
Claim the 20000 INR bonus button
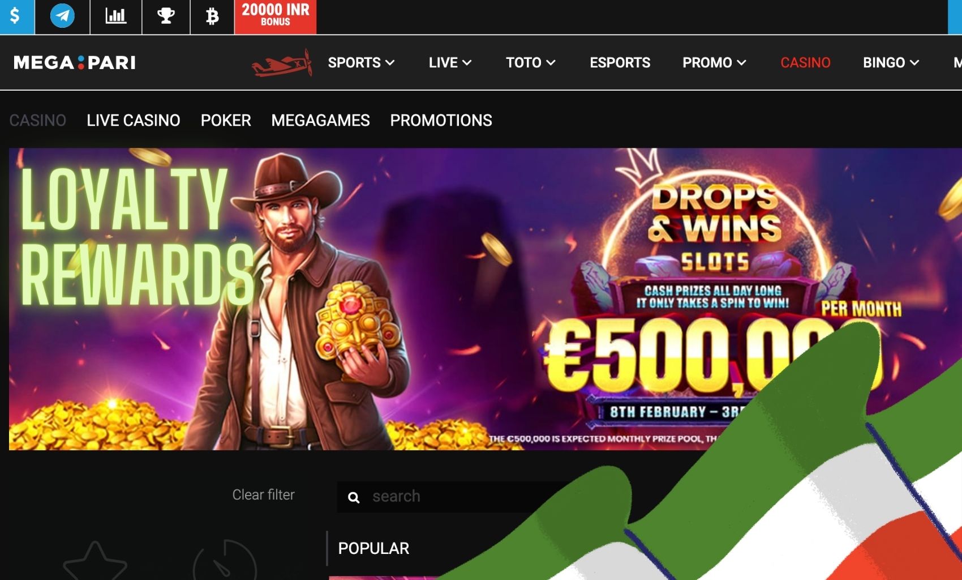(x=276, y=16)
